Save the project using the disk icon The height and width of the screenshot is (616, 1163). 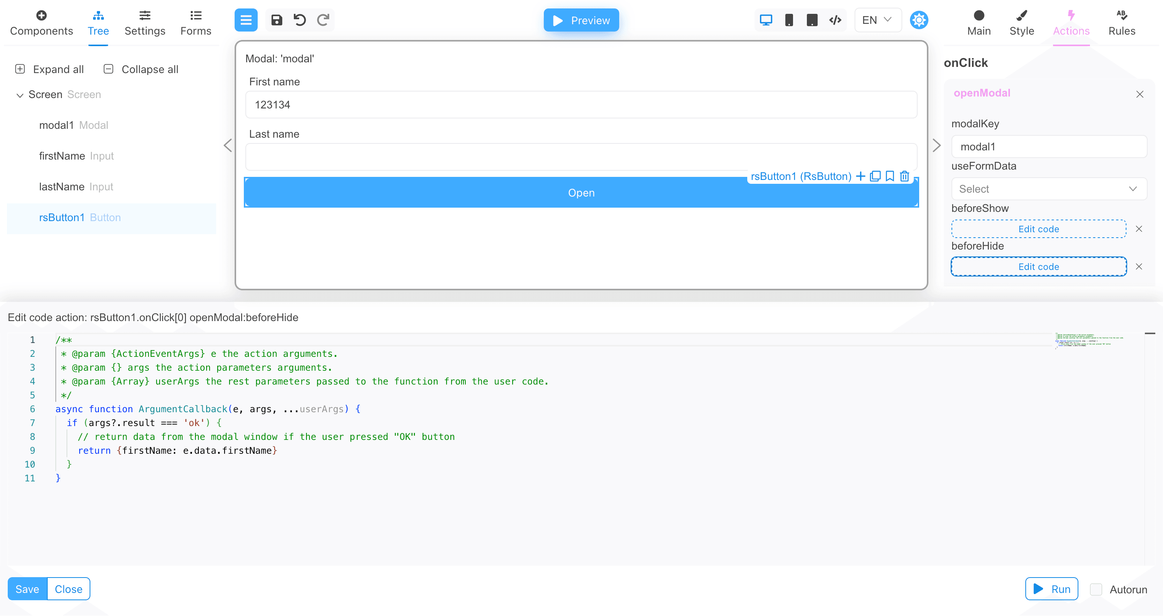click(277, 20)
